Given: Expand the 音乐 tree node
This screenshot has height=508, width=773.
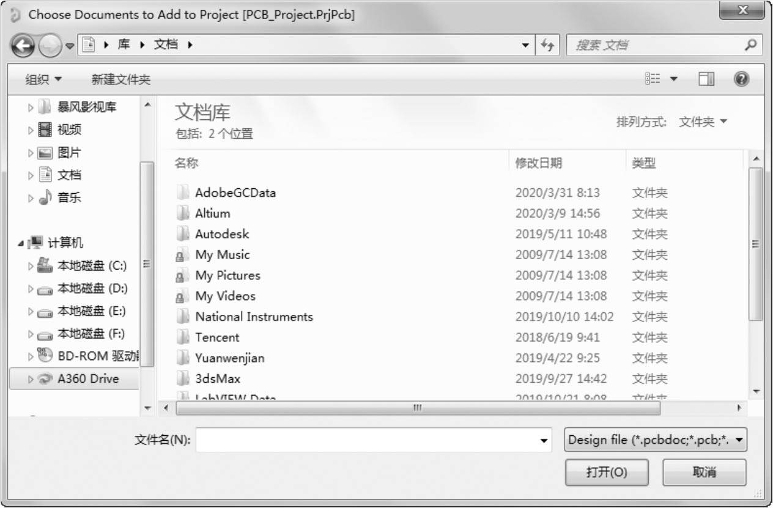Looking at the screenshot, I should coord(31,198).
